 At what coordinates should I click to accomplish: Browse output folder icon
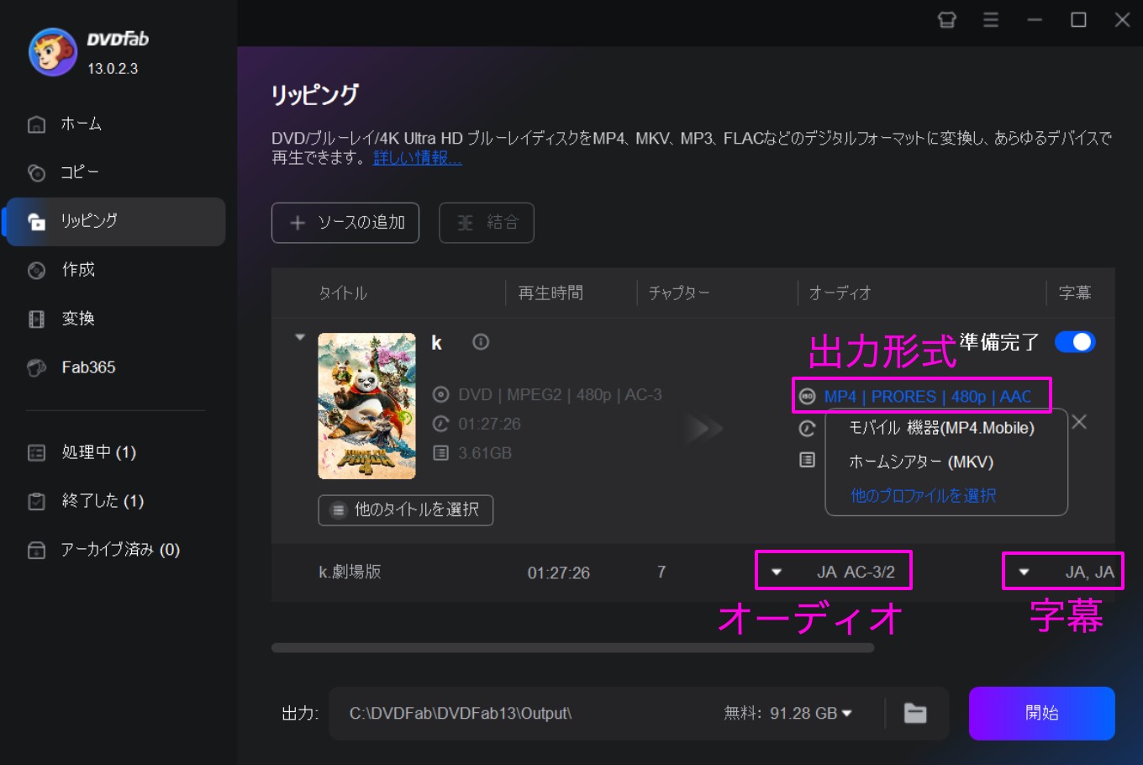click(915, 714)
